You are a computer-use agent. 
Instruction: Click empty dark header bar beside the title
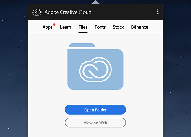tap(124, 12)
